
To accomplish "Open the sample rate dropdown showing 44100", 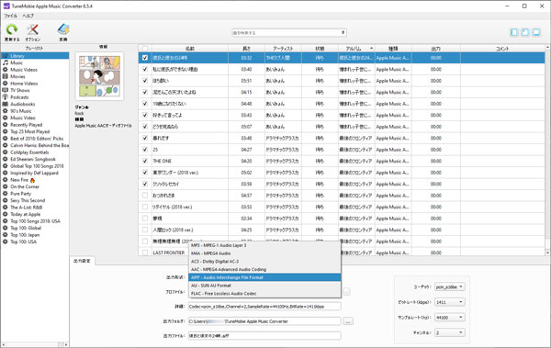I will [x=450, y=318].
